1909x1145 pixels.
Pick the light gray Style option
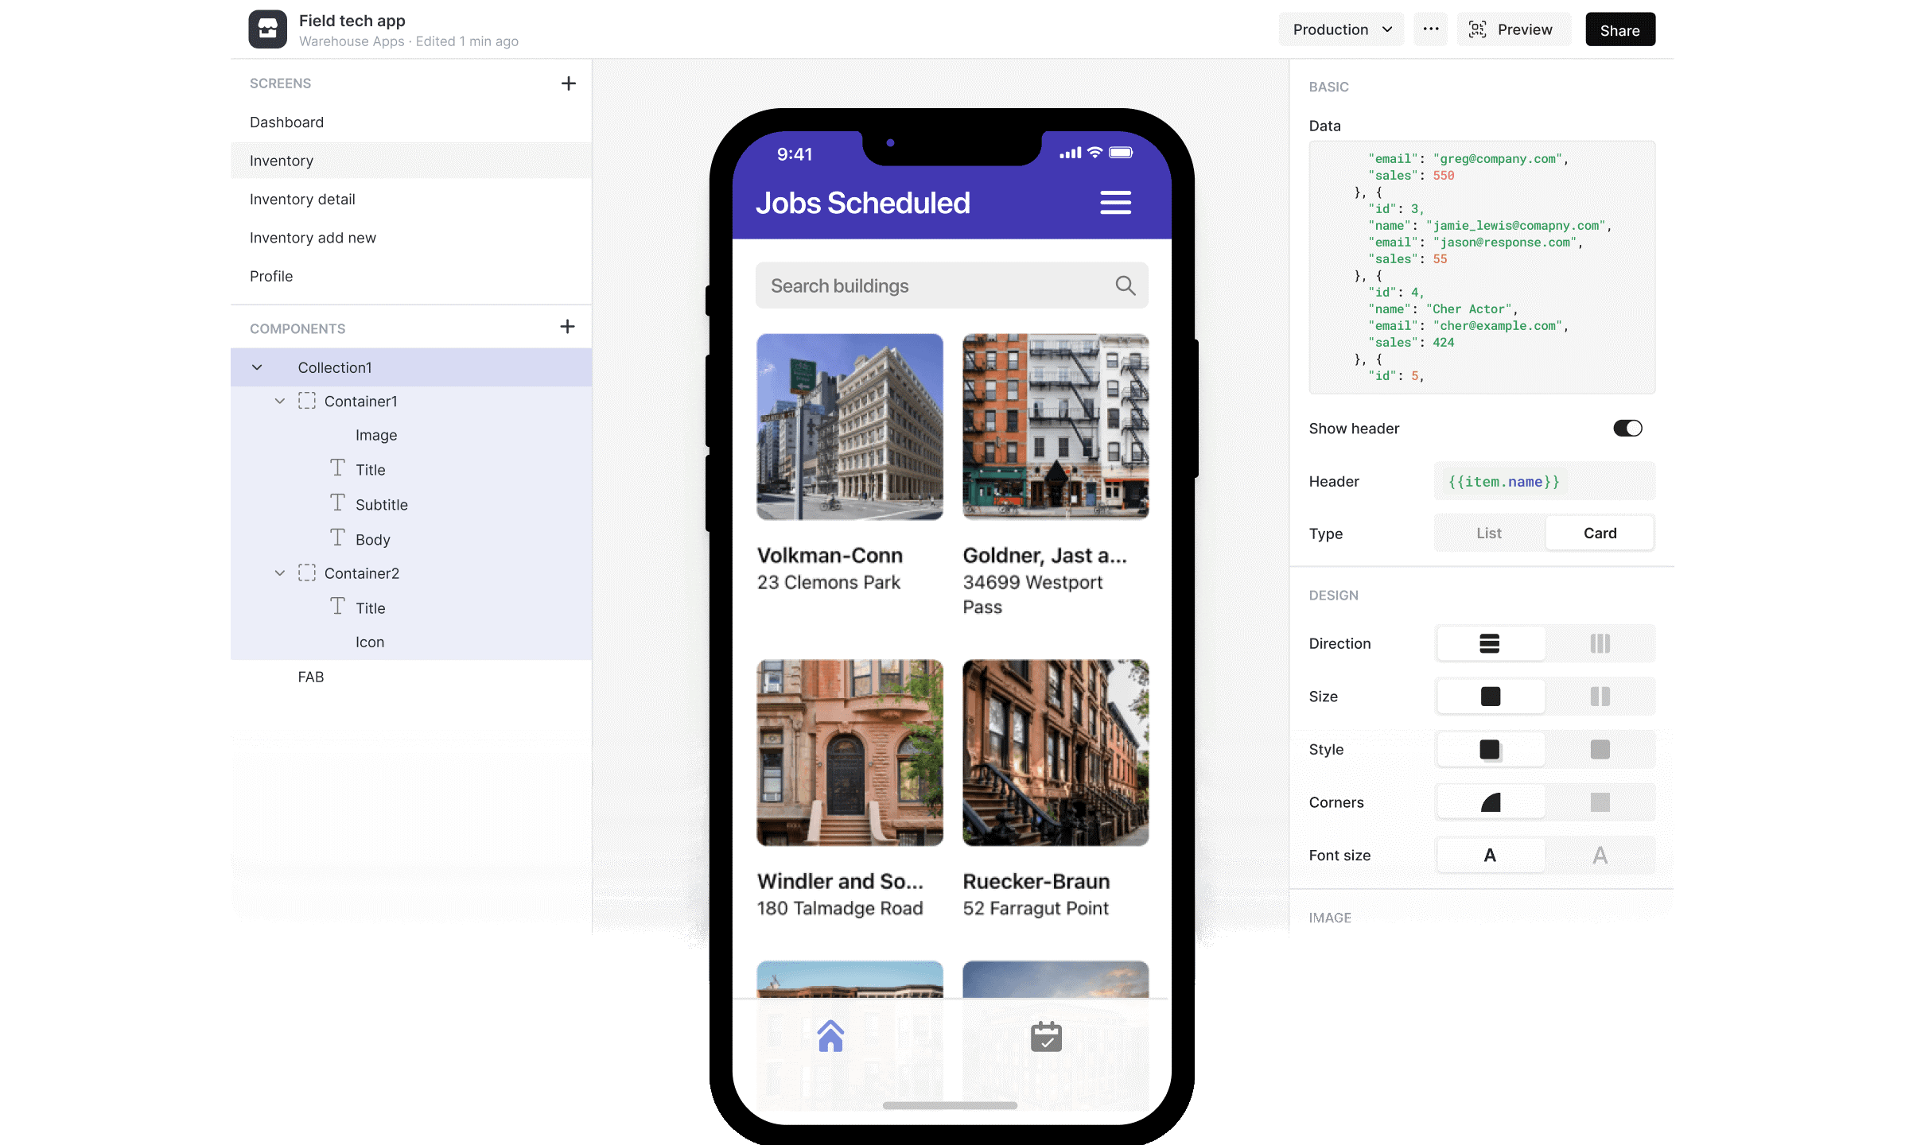[1600, 749]
